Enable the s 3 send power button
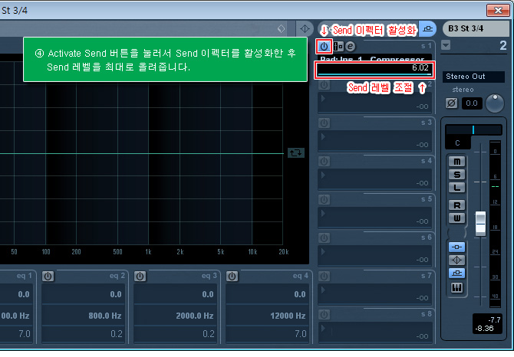 tap(324, 123)
